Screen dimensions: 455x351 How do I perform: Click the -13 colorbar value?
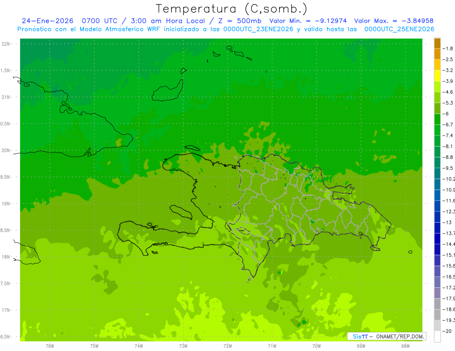[x=448, y=222]
